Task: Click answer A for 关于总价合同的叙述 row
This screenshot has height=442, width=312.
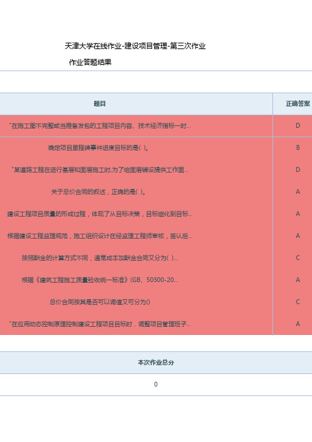Action: click(298, 192)
